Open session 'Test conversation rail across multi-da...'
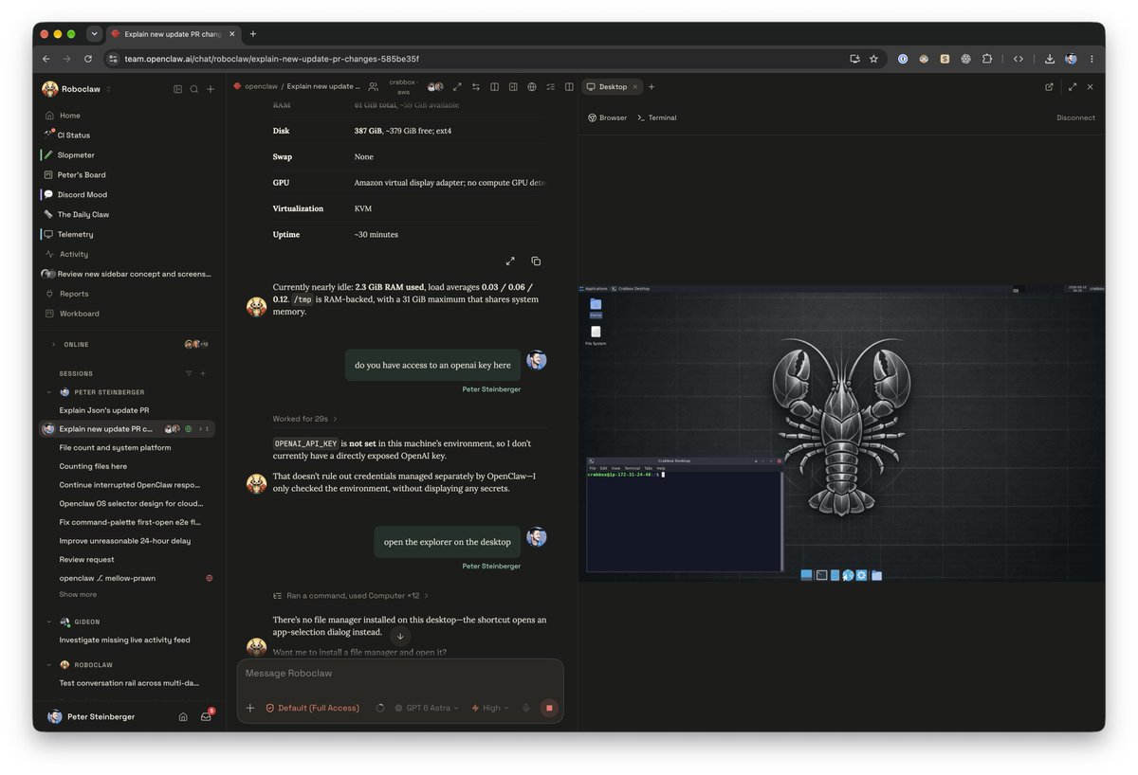The width and height of the screenshot is (1138, 775). 128,682
